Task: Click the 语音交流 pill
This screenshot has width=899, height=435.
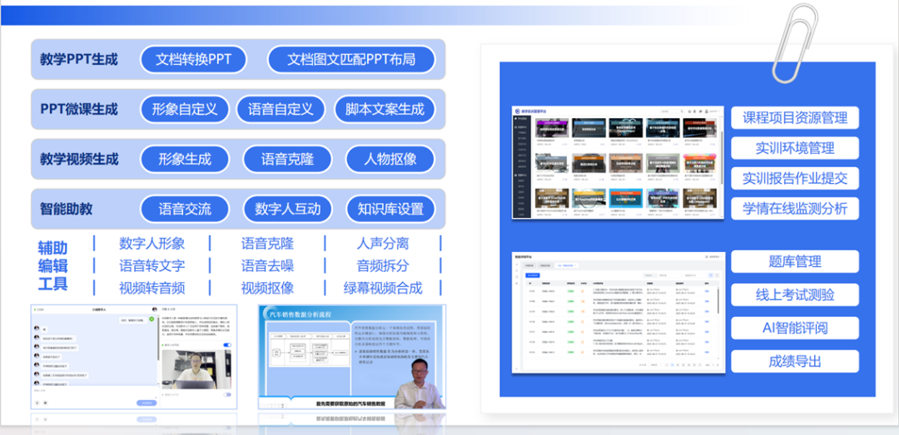Action: [185, 209]
